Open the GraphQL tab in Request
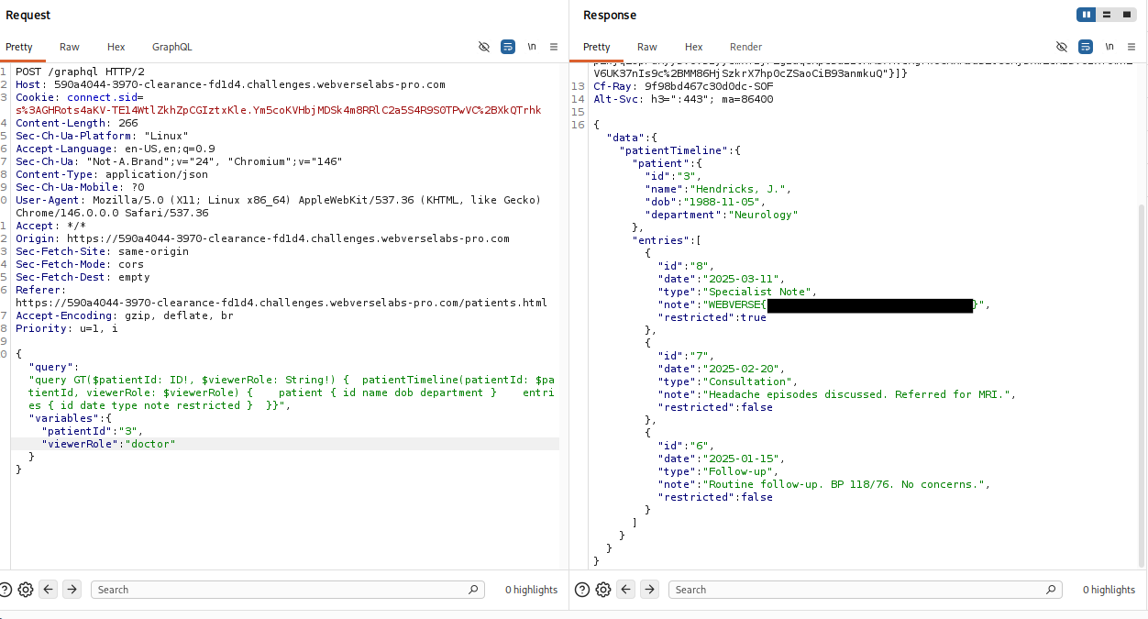Image resolution: width=1148 pixels, height=619 pixels. 172,47
